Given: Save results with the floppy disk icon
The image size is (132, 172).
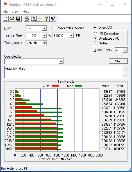Looking at the screenshot, I should click(x=18, y=19).
